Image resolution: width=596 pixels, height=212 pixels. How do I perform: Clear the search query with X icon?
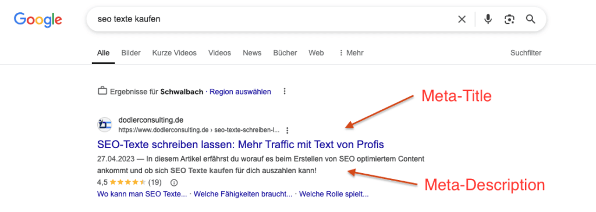pyautogui.click(x=462, y=19)
